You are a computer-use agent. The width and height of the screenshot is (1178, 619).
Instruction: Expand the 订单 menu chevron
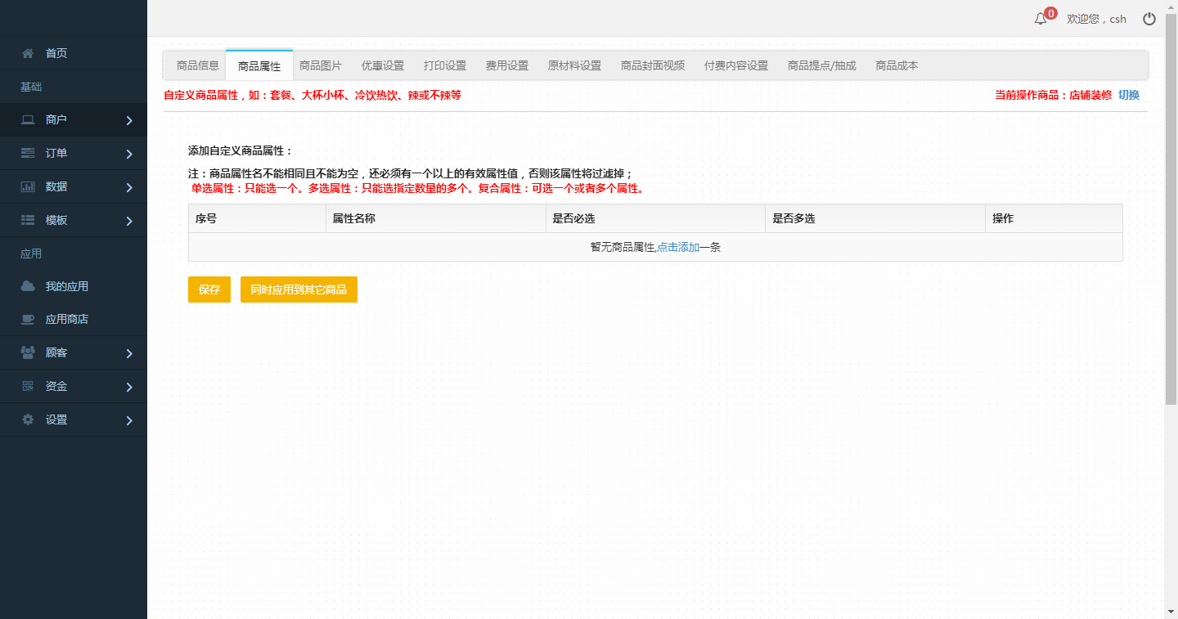[x=129, y=154]
